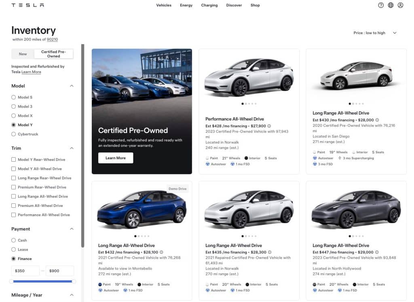Click Supercharging bolt icon on $28,000 card
This screenshot has width=414, height=302.
pyautogui.click(x=340, y=158)
